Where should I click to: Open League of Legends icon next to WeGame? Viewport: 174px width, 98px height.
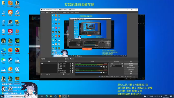pos(10,42)
